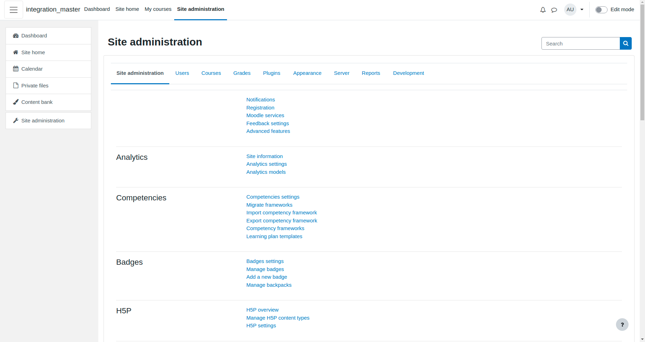This screenshot has width=645, height=342.
Task: Click Content bank label in left sidebar
Action: tap(37, 102)
